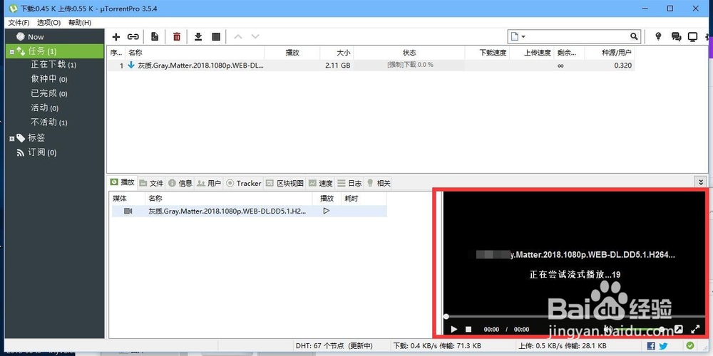Add torrent from URL link icon

point(133,37)
